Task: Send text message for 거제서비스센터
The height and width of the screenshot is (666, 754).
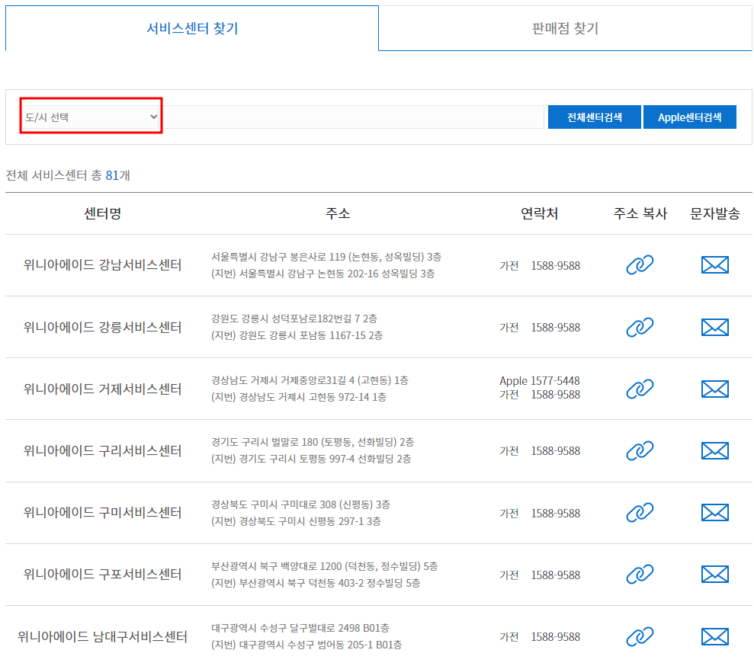Action: pyautogui.click(x=714, y=389)
